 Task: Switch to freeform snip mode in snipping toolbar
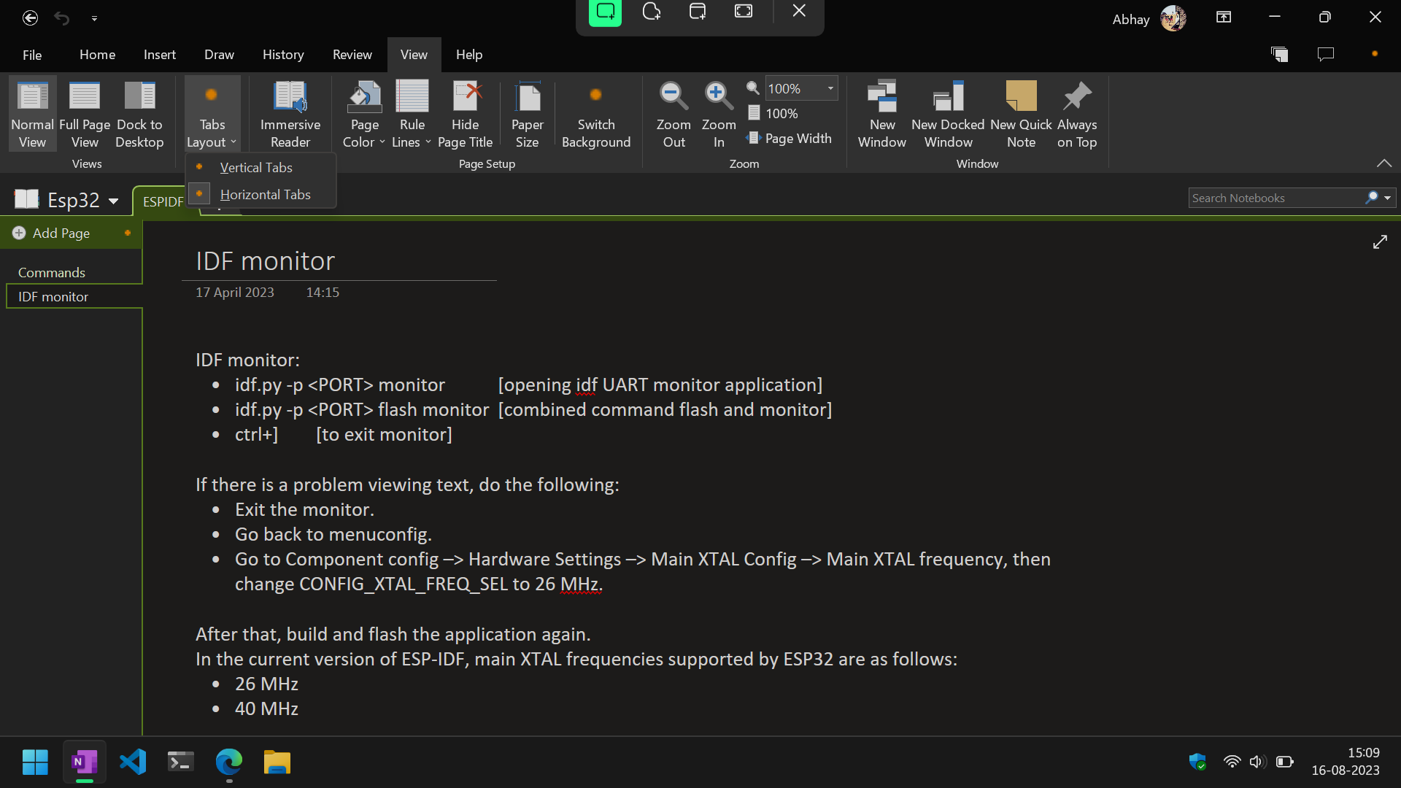coord(652,12)
